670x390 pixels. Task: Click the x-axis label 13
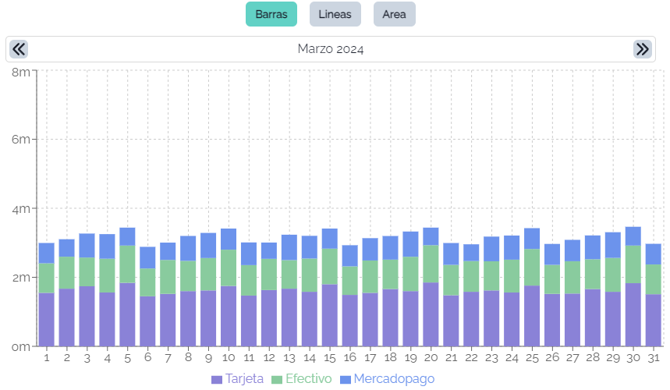[x=289, y=357]
